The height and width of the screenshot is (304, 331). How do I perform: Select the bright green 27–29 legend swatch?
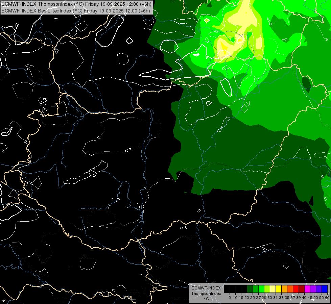coord(261,289)
